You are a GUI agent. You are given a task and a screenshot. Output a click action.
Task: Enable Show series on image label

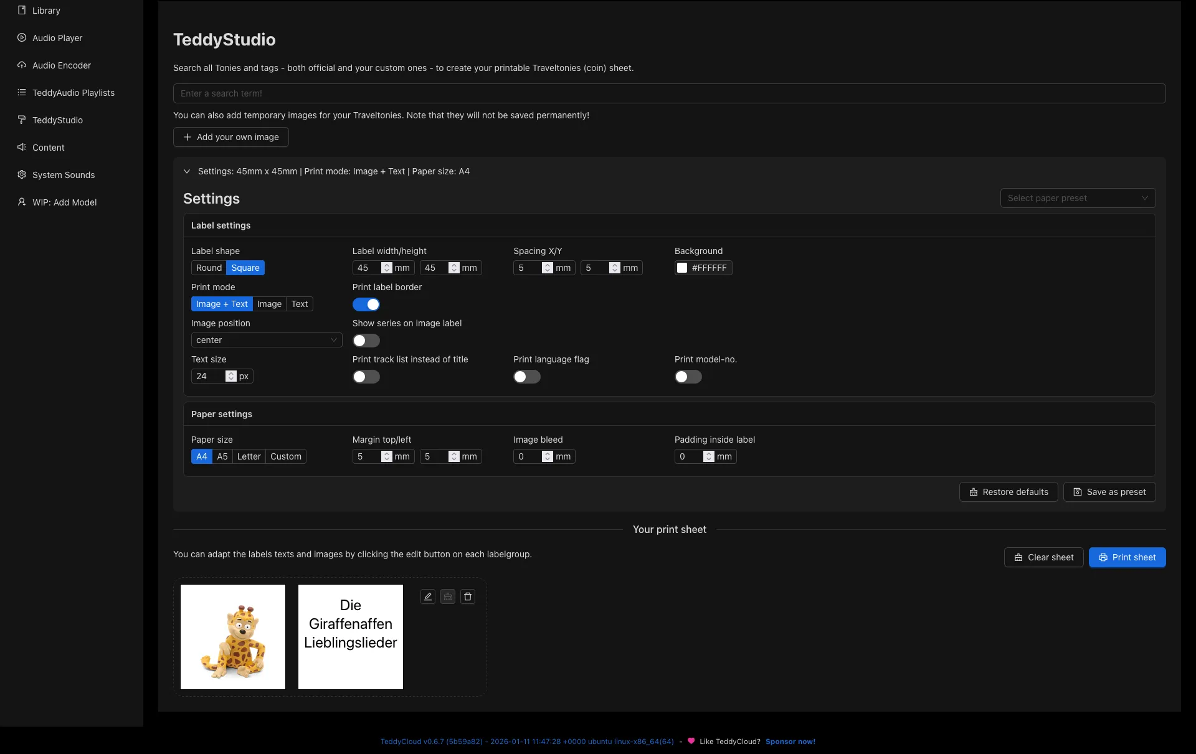tap(366, 341)
